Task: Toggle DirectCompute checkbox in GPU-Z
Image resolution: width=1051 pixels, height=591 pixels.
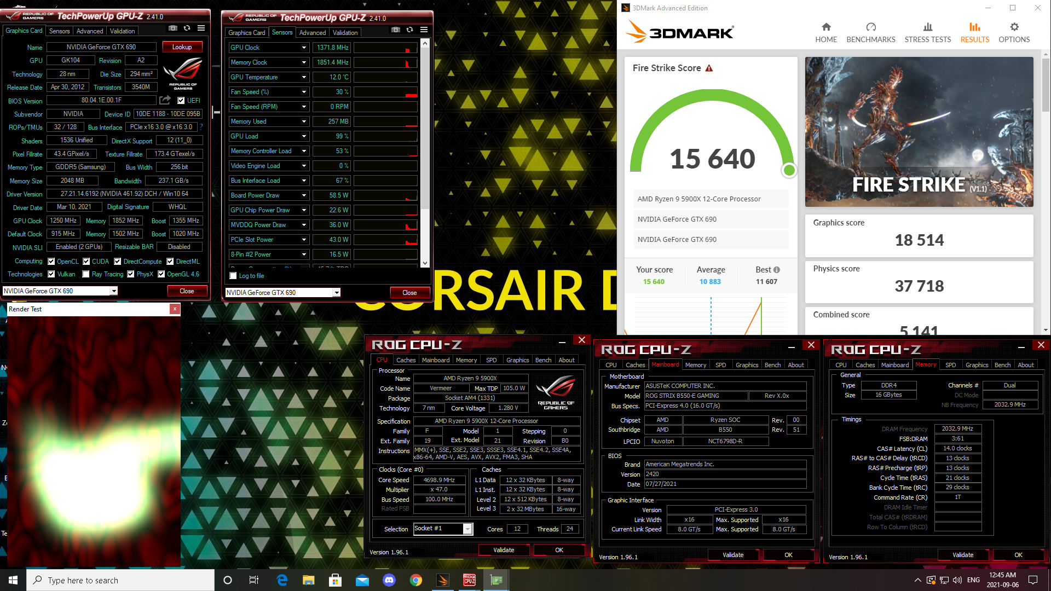Action: click(x=118, y=262)
